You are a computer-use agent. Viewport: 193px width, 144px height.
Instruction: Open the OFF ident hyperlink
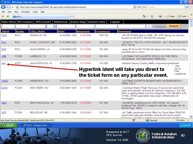point(4,113)
